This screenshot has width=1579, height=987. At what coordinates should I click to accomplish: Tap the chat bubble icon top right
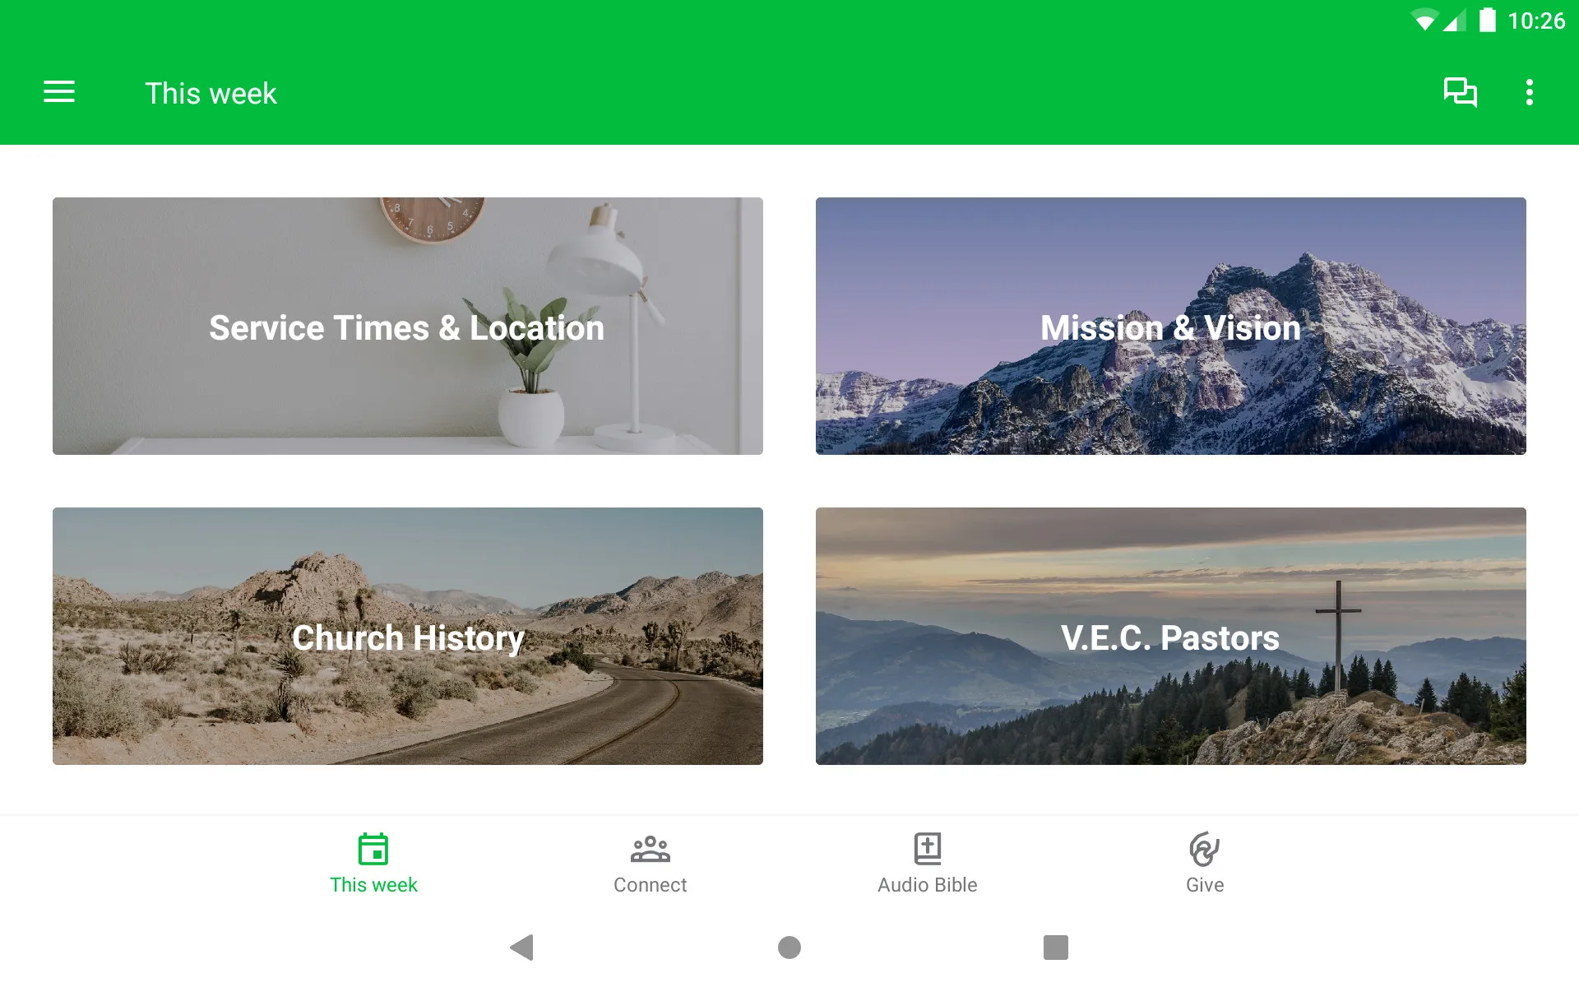pyautogui.click(x=1460, y=93)
